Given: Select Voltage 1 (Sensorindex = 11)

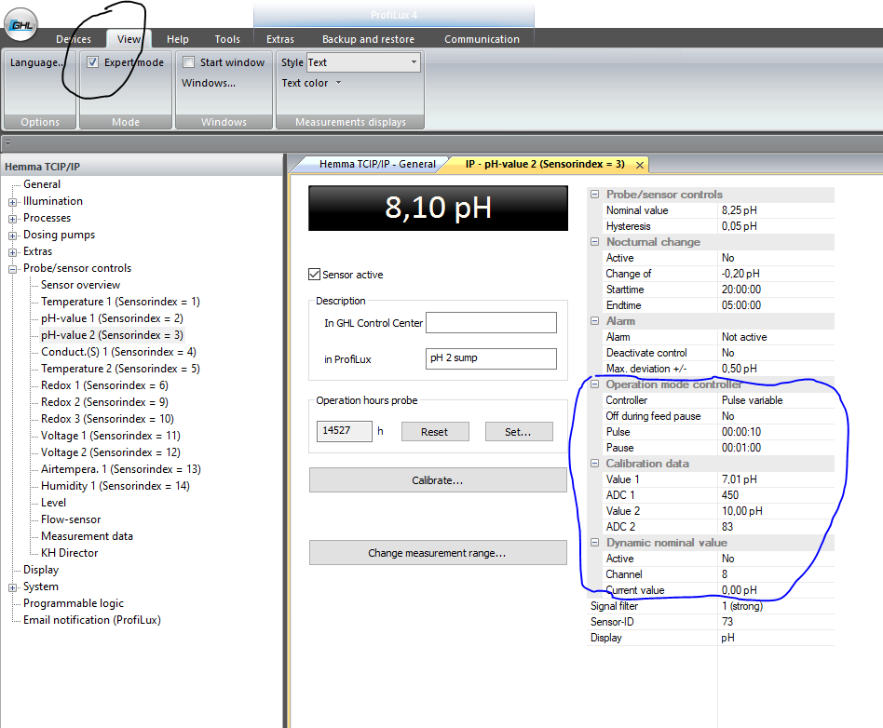Looking at the screenshot, I should [111, 436].
